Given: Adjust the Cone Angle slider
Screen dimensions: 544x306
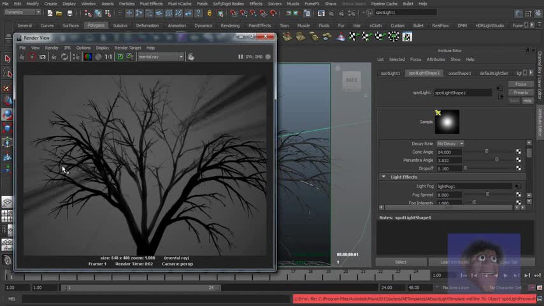Looking at the screenshot, I should tap(487, 152).
